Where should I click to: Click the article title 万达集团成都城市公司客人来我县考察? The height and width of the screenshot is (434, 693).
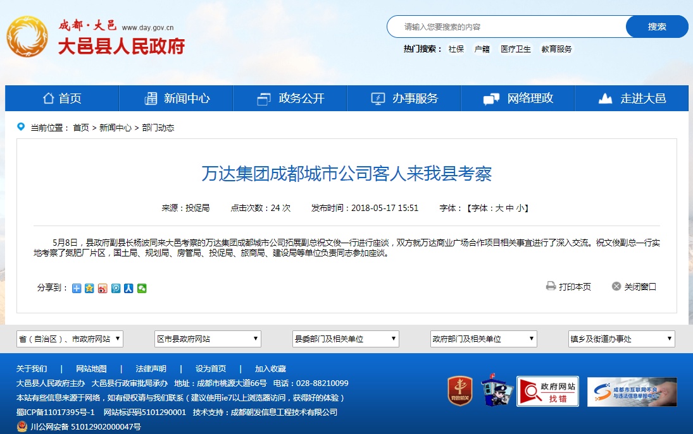[x=347, y=174]
